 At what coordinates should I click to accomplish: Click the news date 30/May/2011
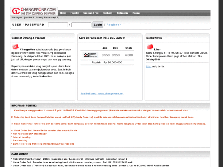(153, 59)
